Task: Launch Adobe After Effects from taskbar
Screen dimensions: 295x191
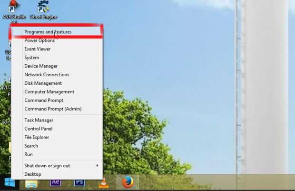Action: pos(55,182)
